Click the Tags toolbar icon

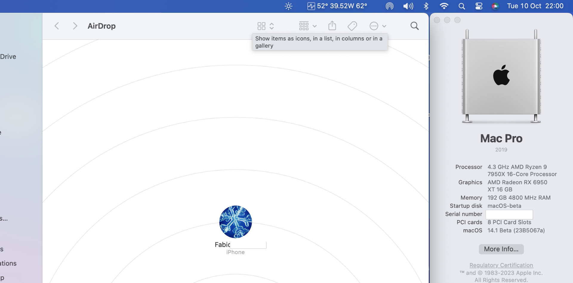tap(352, 26)
